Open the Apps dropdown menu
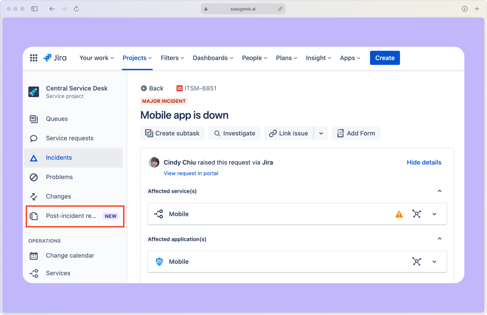This screenshot has width=487, height=315. tap(350, 58)
